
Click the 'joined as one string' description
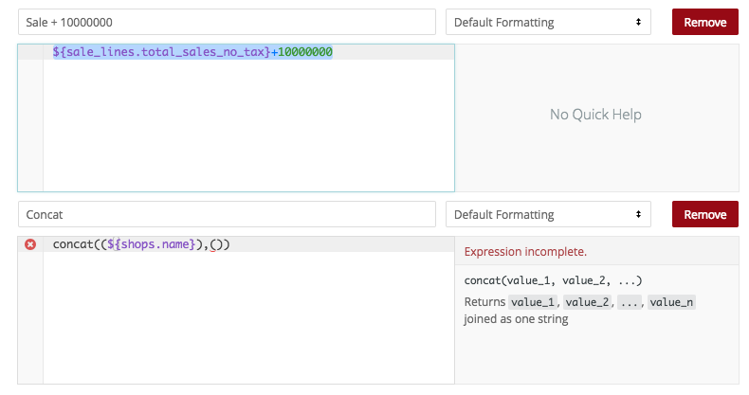516,318
